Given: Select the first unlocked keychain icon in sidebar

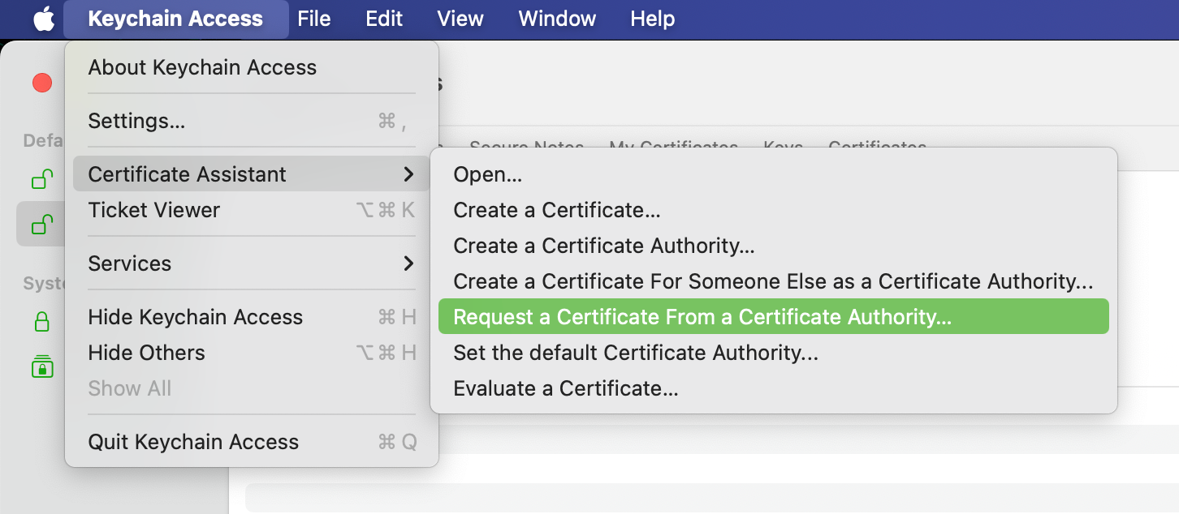Looking at the screenshot, I should point(42,178).
